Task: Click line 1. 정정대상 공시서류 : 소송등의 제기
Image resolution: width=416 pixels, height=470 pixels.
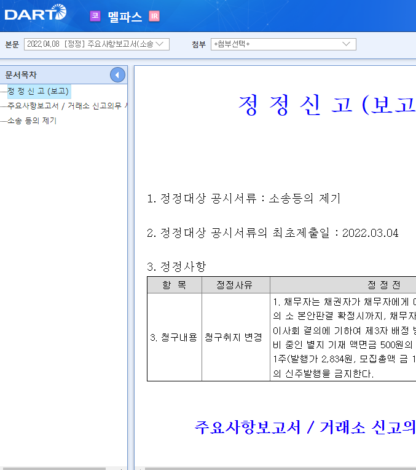Action: tap(243, 199)
